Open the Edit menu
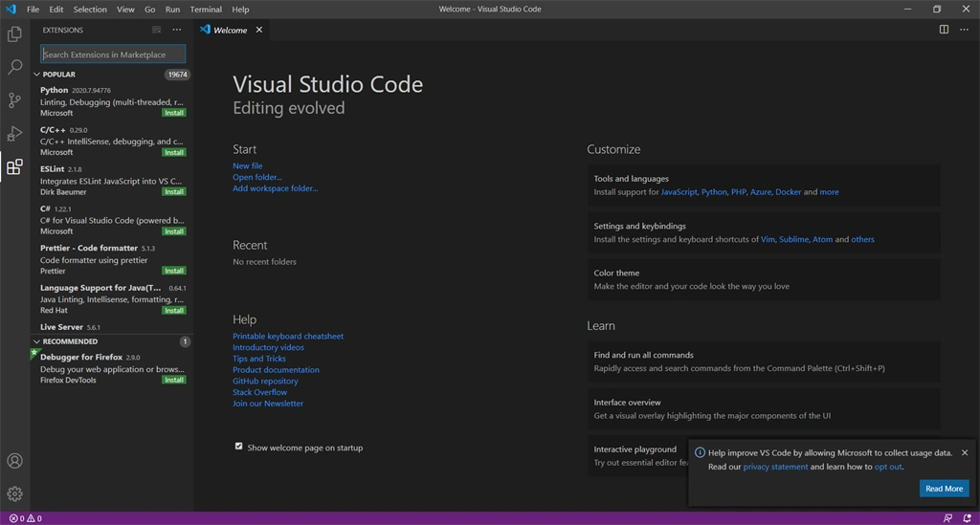Screen dimensions: 980x525 pos(56,10)
